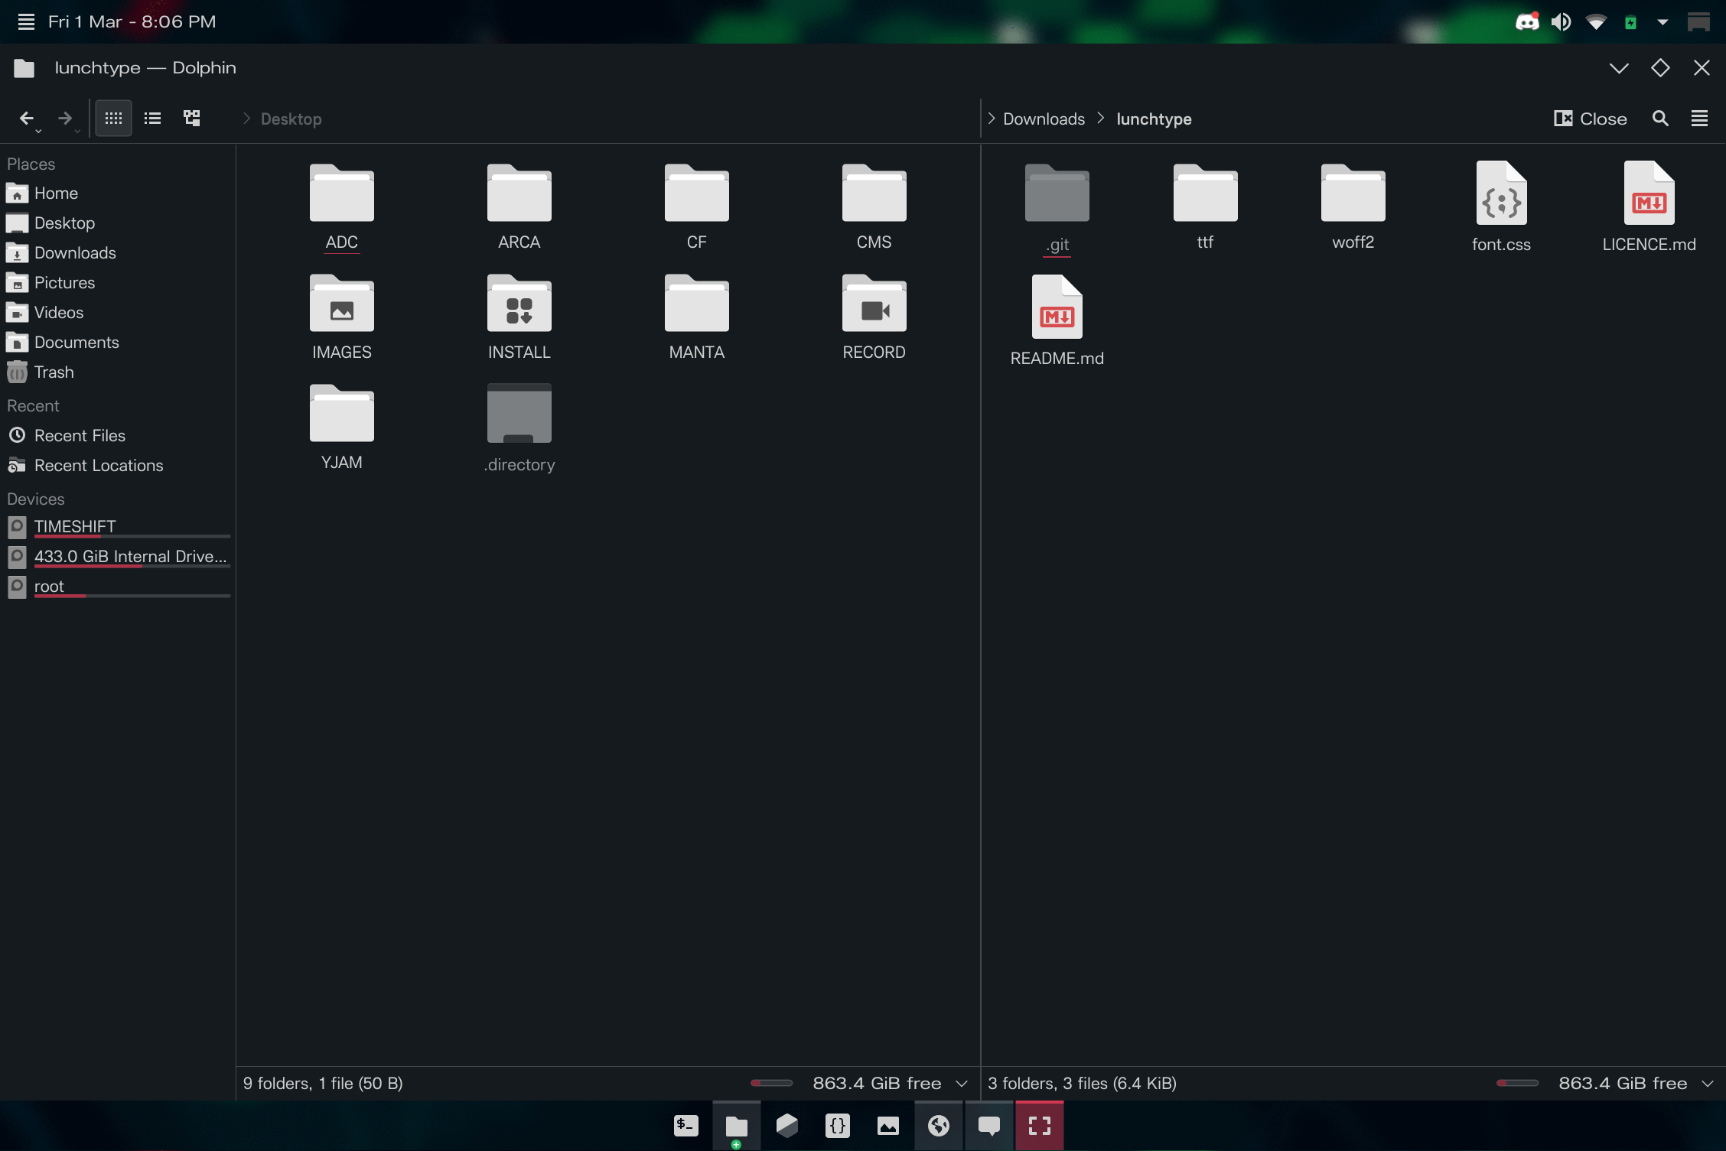Select the LICENCE.md file

click(x=1649, y=207)
